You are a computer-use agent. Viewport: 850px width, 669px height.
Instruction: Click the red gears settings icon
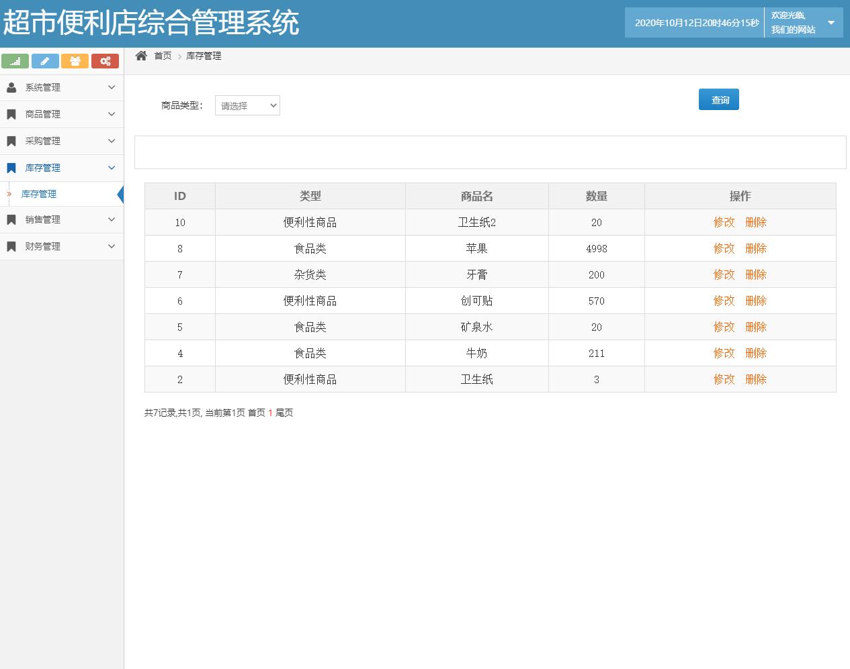[105, 60]
